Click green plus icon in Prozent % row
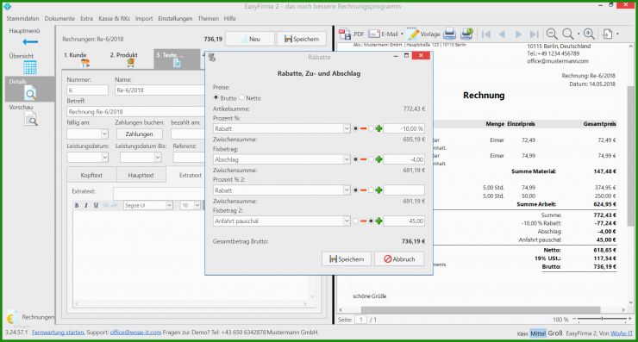 pyautogui.click(x=378, y=128)
